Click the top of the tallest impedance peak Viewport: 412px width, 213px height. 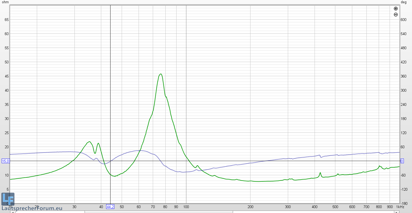161,74
